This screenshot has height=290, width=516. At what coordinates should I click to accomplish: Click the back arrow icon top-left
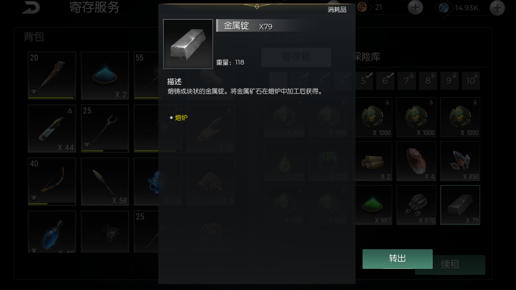click(x=31, y=7)
